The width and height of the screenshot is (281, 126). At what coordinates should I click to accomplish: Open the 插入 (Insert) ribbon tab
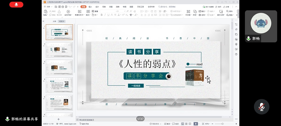90,6
